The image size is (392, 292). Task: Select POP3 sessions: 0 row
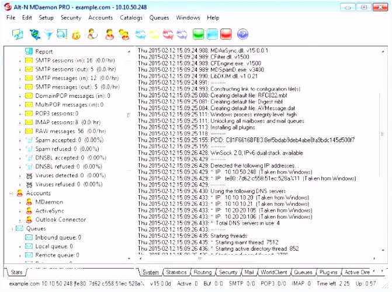(x=57, y=114)
